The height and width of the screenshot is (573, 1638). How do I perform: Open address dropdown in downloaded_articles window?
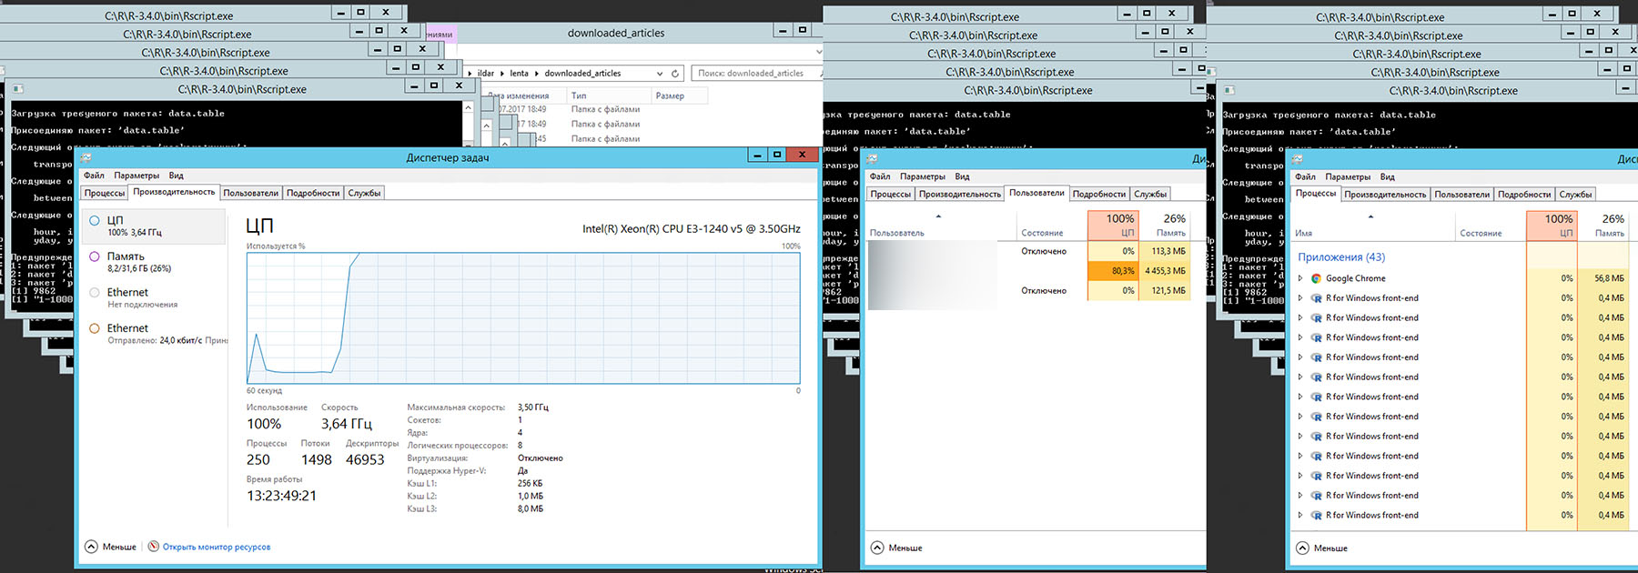click(659, 74)
